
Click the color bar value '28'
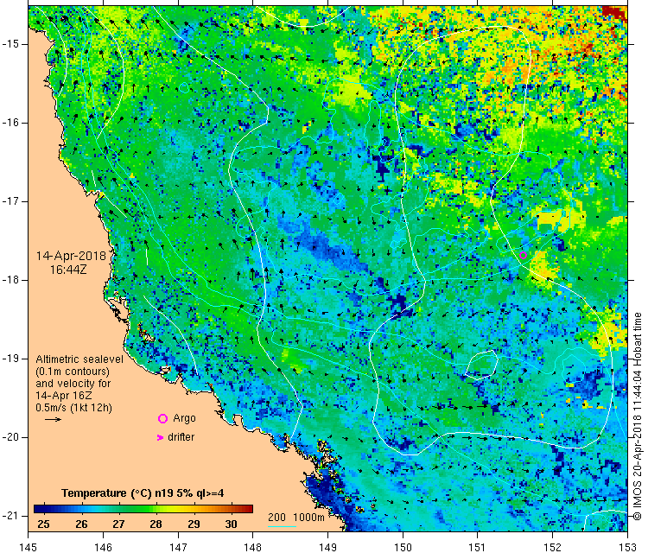click(x=156, y=524)
